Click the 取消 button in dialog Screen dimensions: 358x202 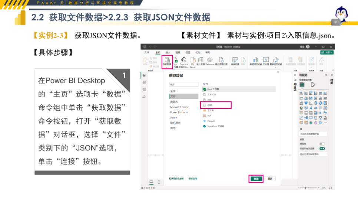pyautogui.click(x=270, y=179)
